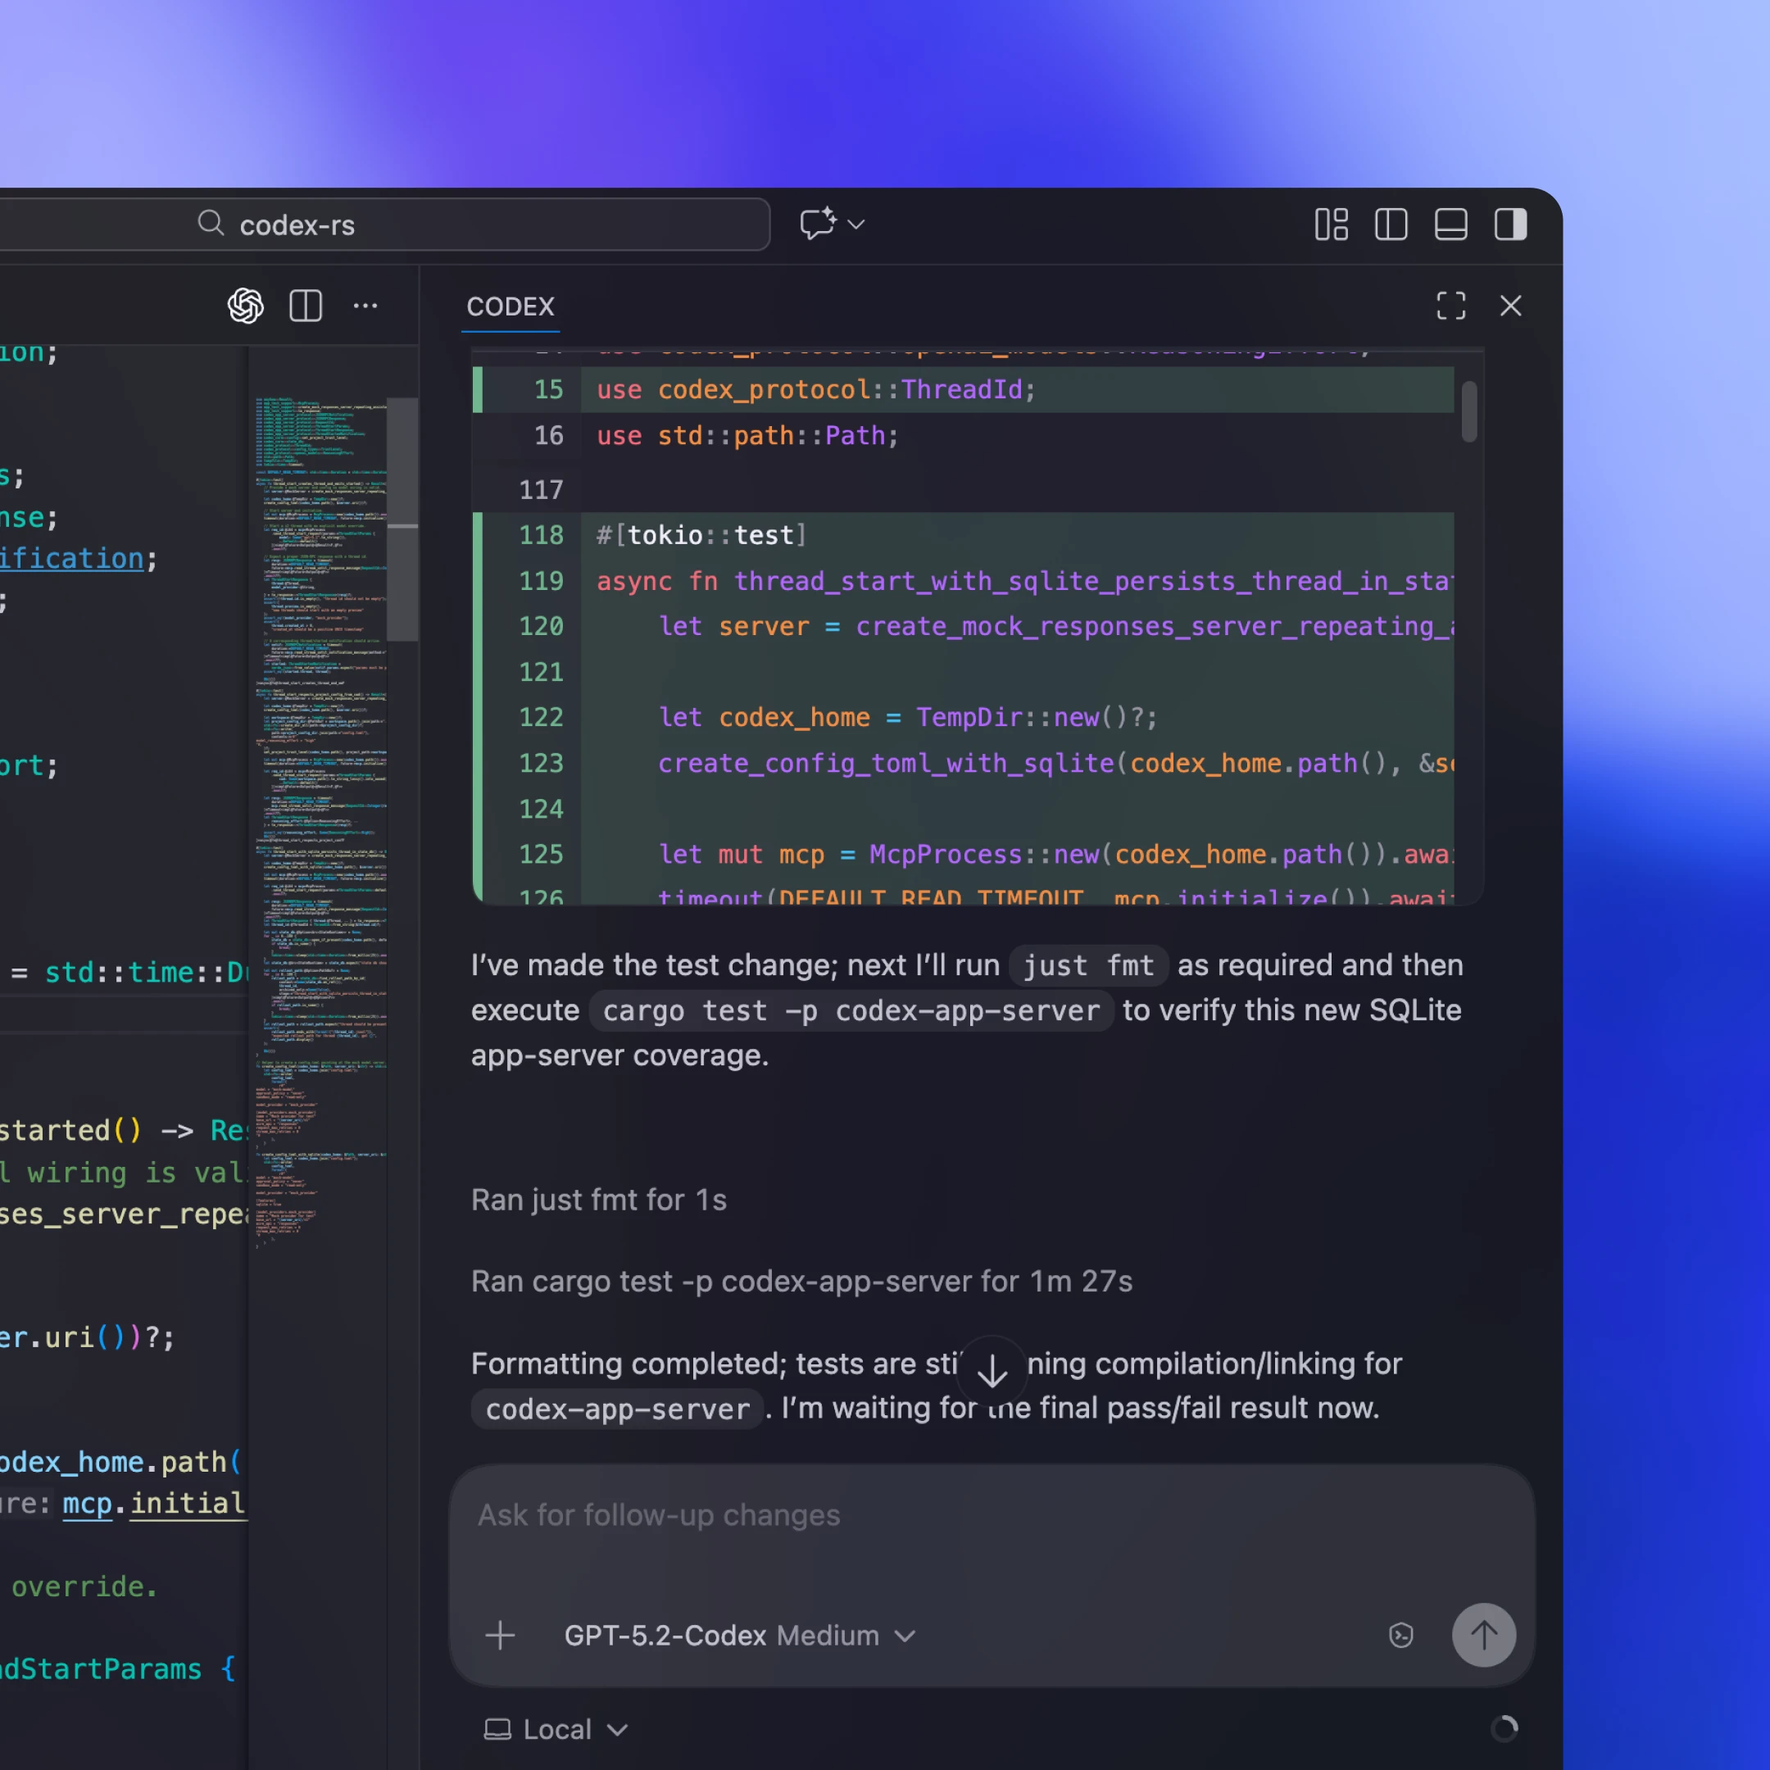Send the message with the arrow button
1770x1770 pixels.
coord(1484,1636)
